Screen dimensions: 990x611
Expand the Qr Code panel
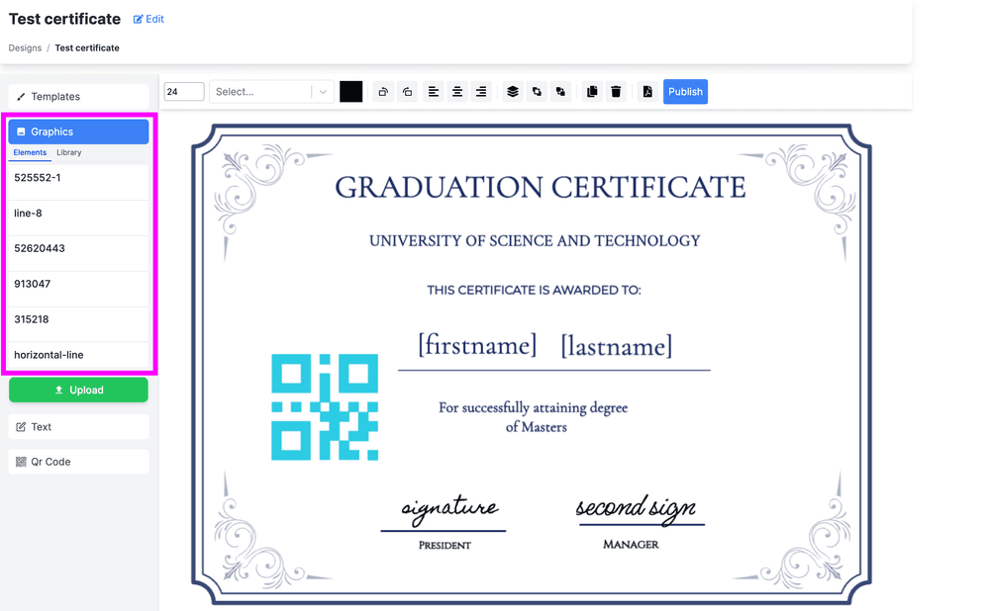[78, 462]
